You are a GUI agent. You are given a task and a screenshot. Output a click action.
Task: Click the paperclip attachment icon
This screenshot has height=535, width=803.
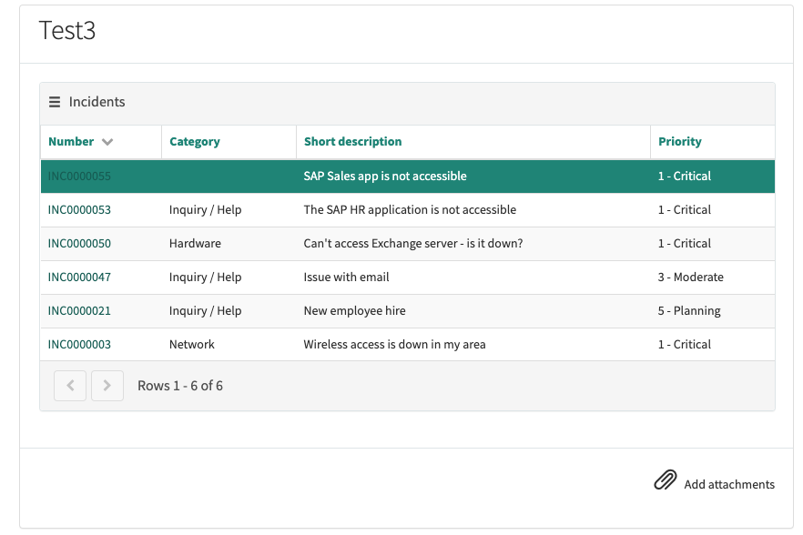click(666, 480)
